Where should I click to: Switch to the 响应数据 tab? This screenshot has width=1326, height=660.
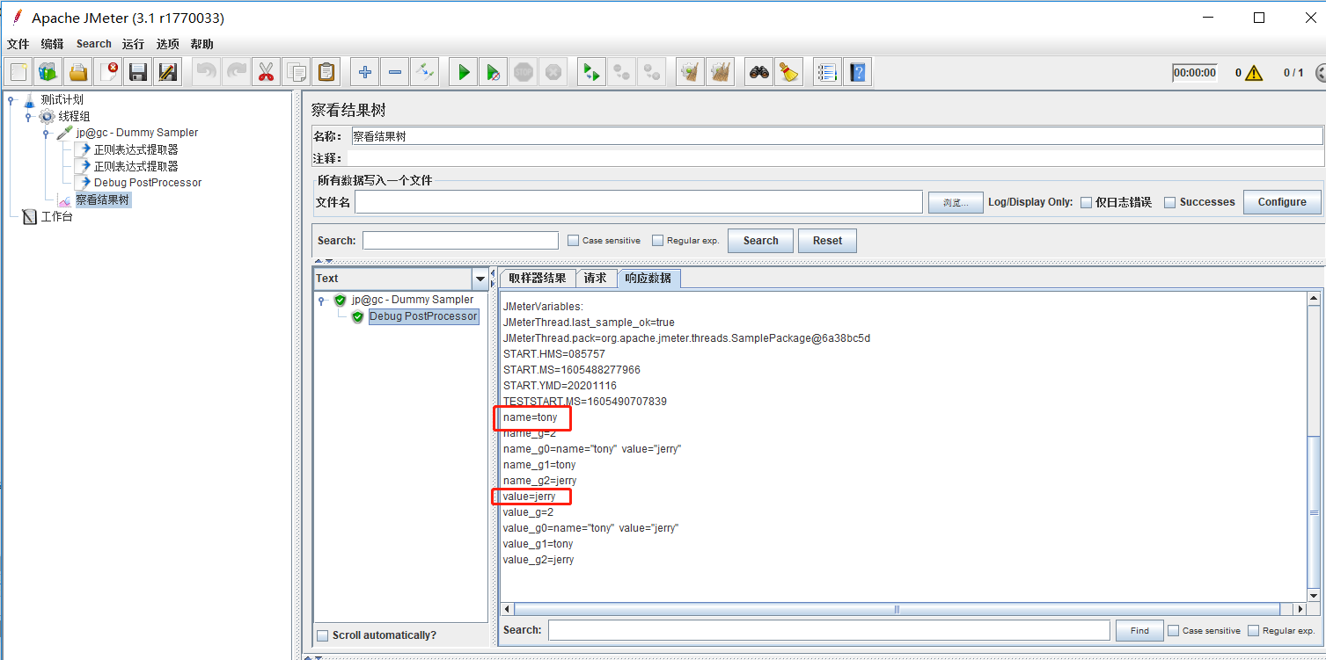click(648, 279)
